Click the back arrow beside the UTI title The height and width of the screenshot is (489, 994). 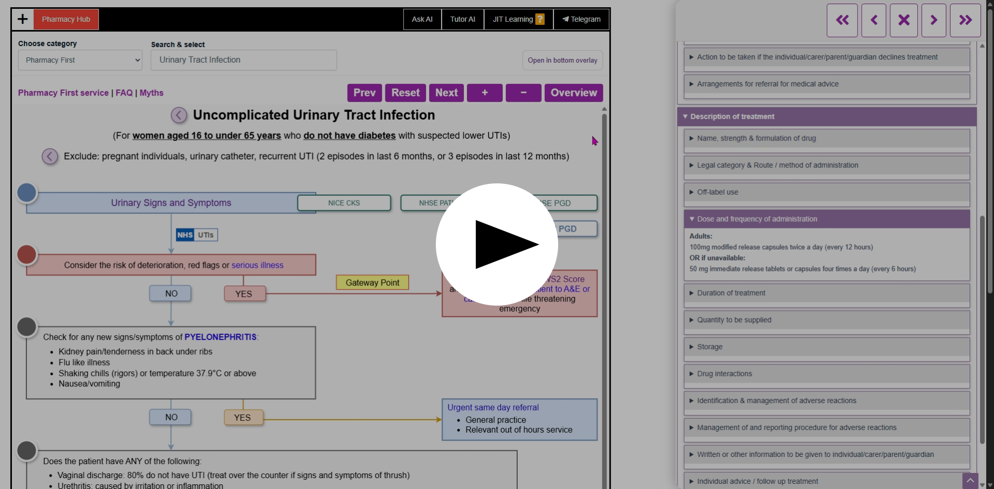(x=179, y=115)
